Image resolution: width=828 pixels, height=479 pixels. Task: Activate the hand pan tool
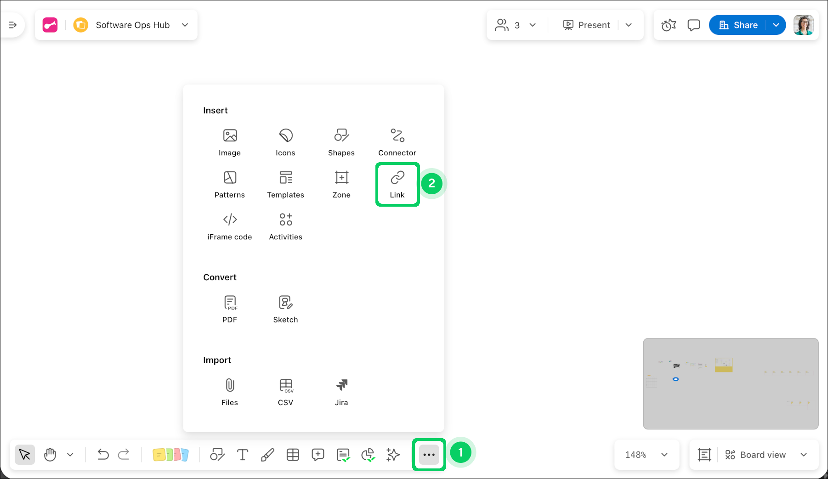pos(50,455)
